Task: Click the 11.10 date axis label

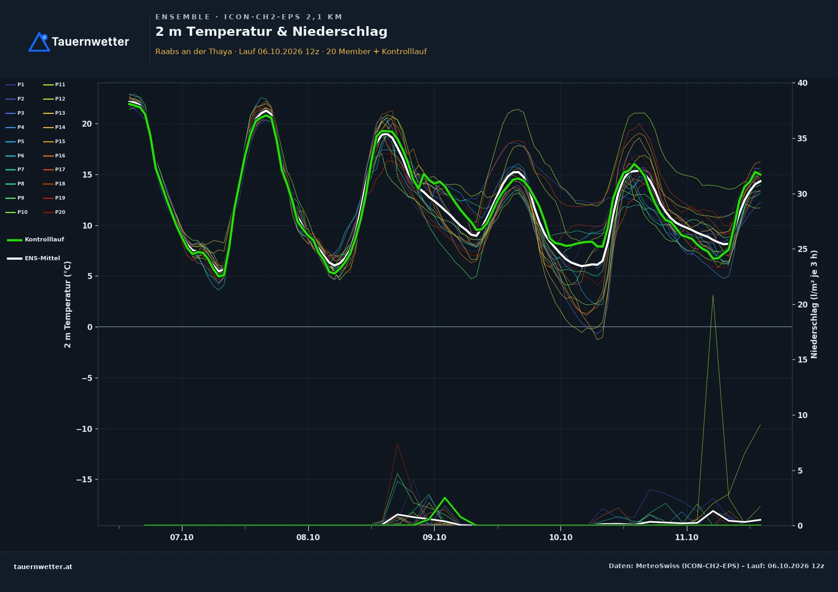Action: [x=686, y=537]
